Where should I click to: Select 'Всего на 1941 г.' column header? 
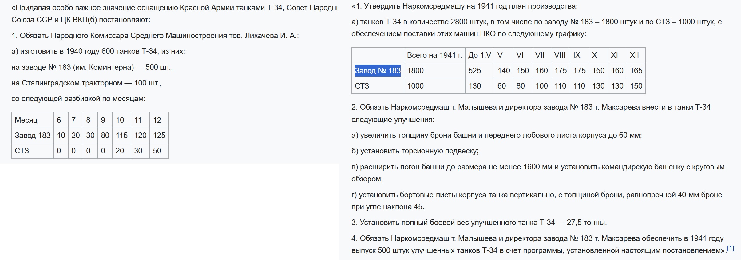[x=434, y=55]
